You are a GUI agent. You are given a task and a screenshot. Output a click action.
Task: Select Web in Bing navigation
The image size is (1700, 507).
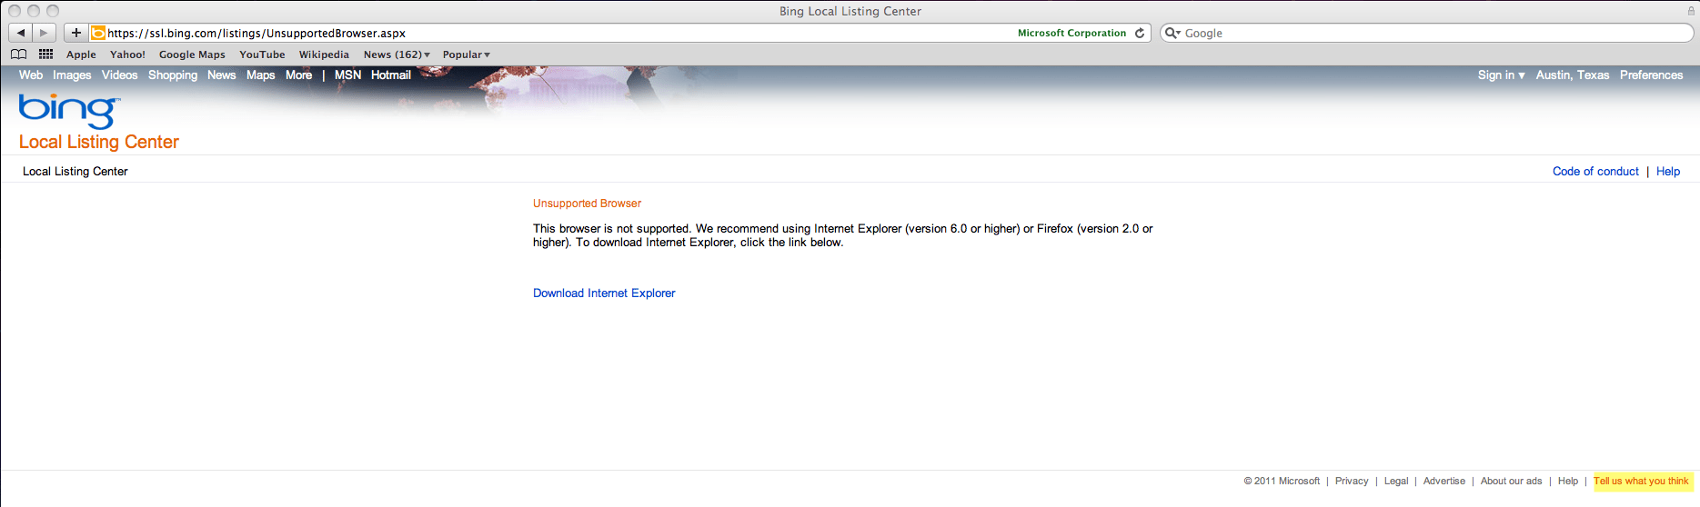point(31,75)
